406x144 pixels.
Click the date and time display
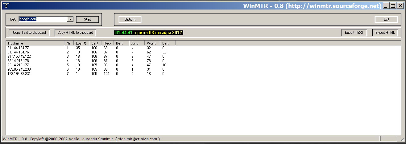click(x=149, y=33)
